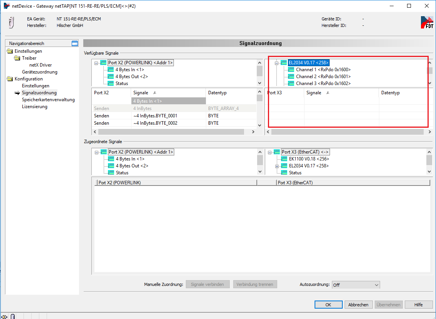This screenshot has width=436, height=319.
Task: Click the EL2034 V0.17 icon in Verfügbare Signale
Action: pos(284,63)
